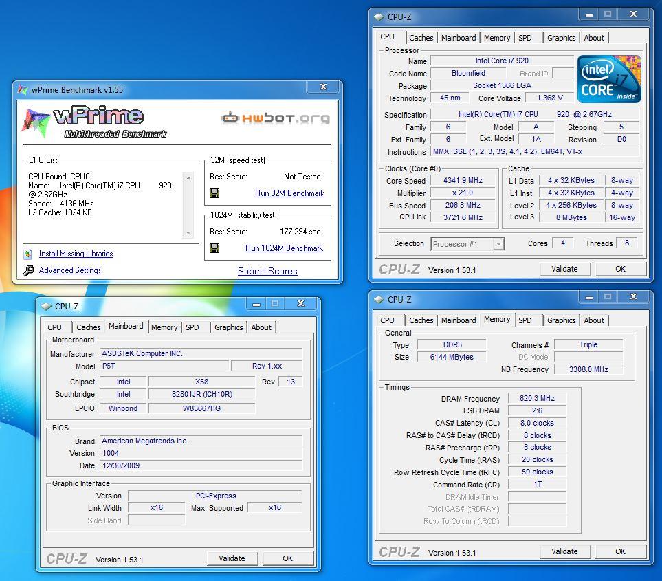This screenshot has height=581, width=662.
Task: Open Graphics tab in top CPU-Z window
Action: pyautogui.click(x=561, y=38)
